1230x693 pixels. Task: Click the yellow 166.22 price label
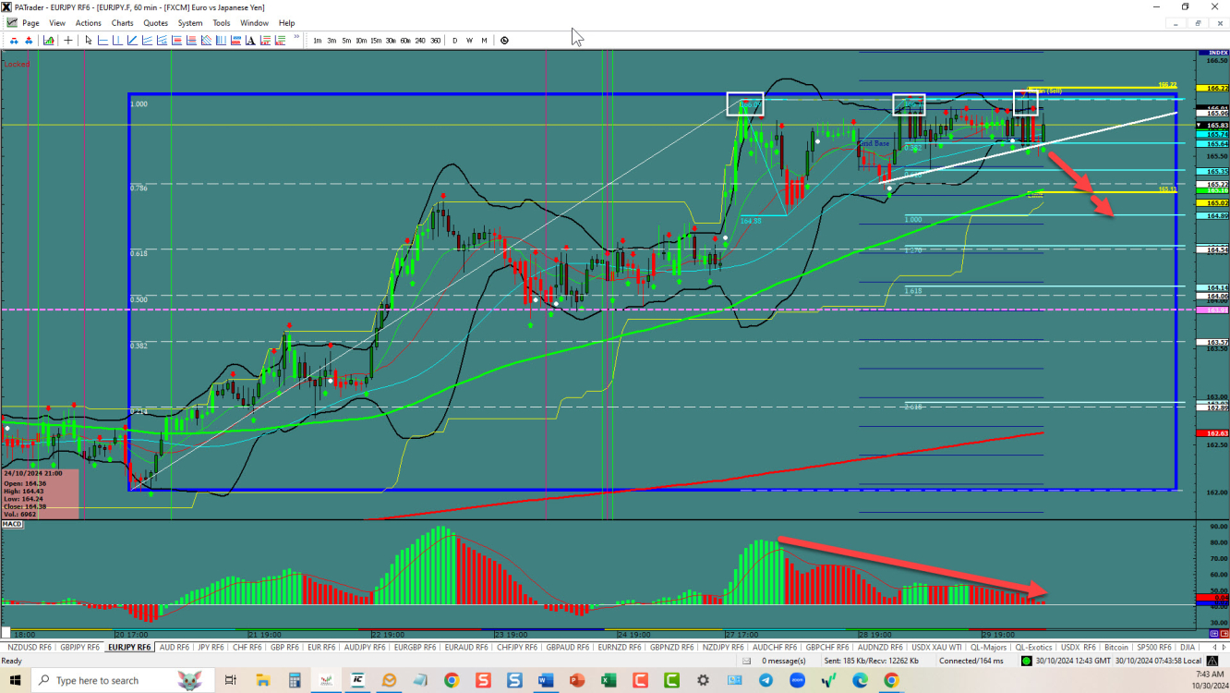[1212, 88]
